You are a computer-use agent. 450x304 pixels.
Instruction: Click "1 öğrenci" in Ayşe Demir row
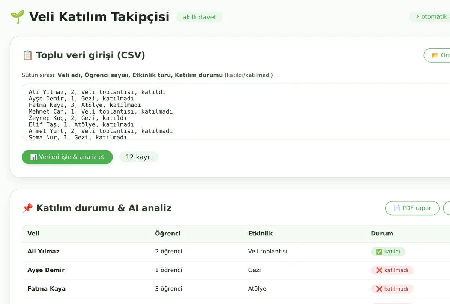click(169, 270)
